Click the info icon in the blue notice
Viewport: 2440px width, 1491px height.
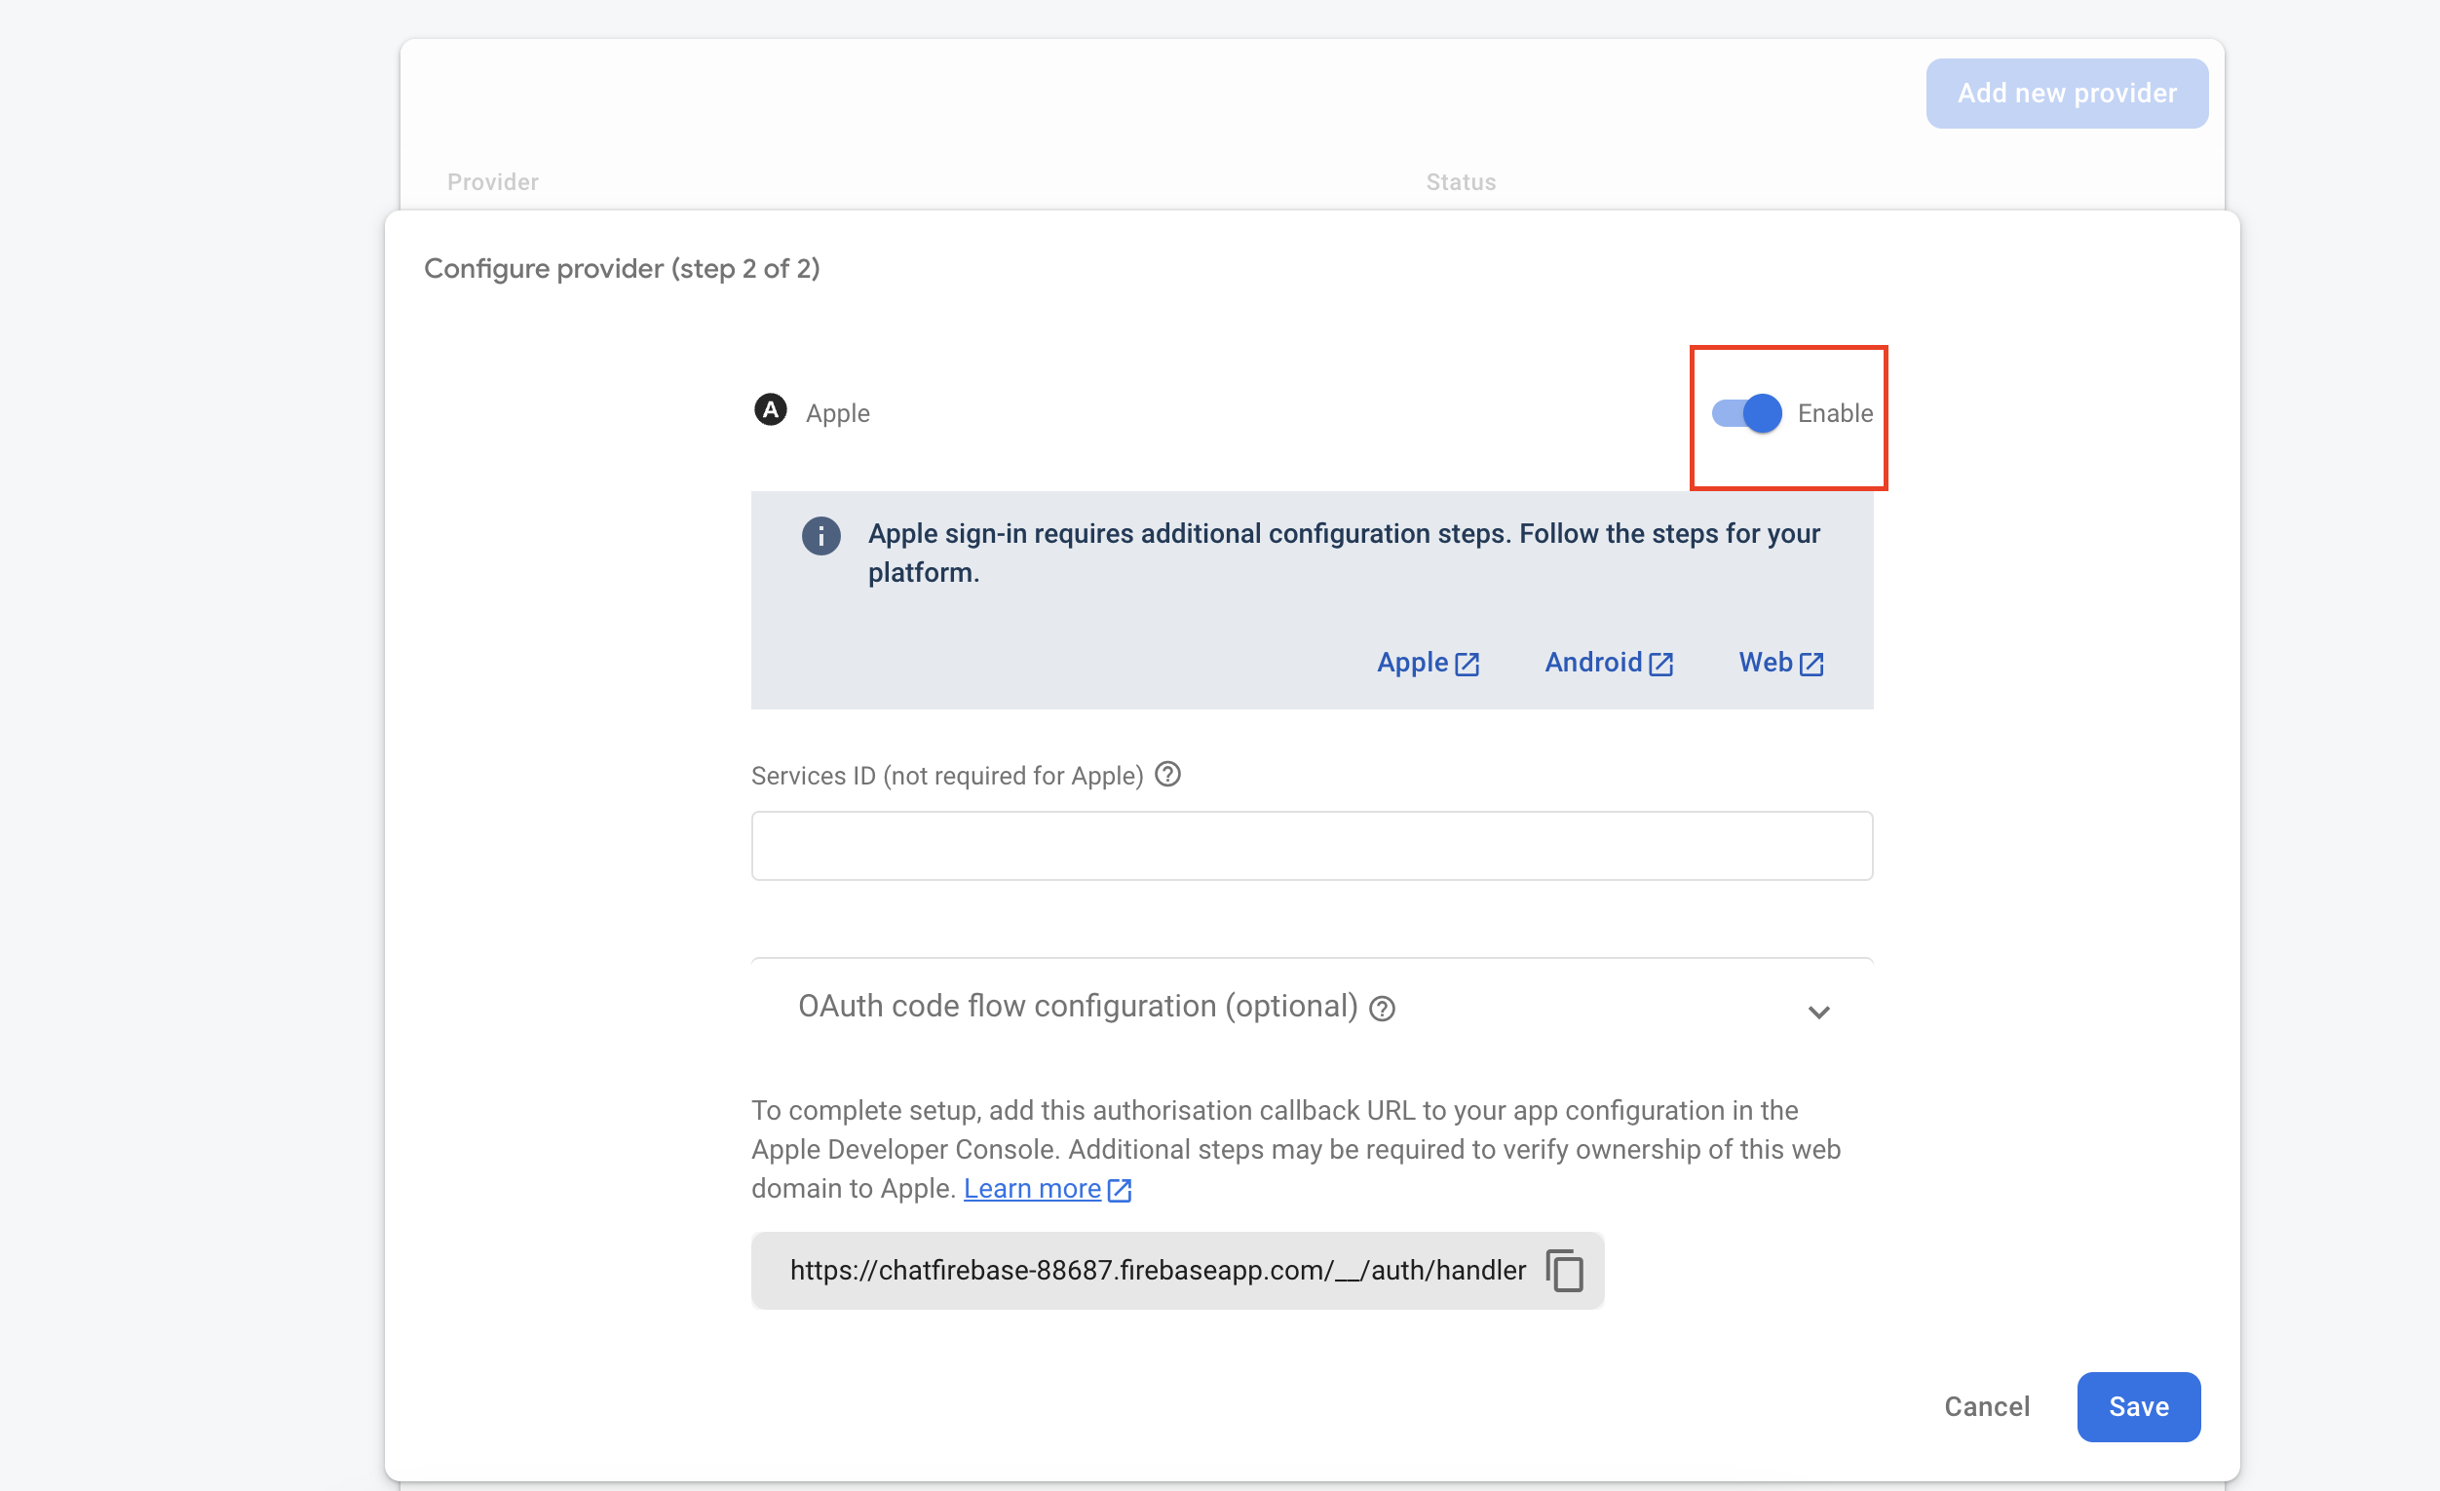tap(820, 536)
